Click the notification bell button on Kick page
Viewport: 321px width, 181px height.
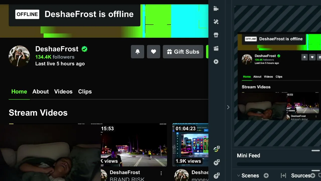click(137, 52)
